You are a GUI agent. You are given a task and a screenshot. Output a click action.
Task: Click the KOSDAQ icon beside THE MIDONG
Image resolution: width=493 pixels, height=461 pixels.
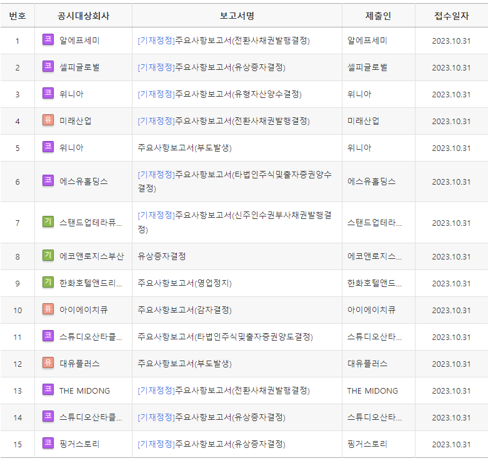(x=48, y=390)
